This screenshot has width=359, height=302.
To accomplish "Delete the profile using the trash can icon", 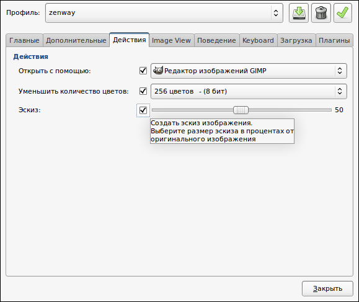I will (x=321, y=13).
